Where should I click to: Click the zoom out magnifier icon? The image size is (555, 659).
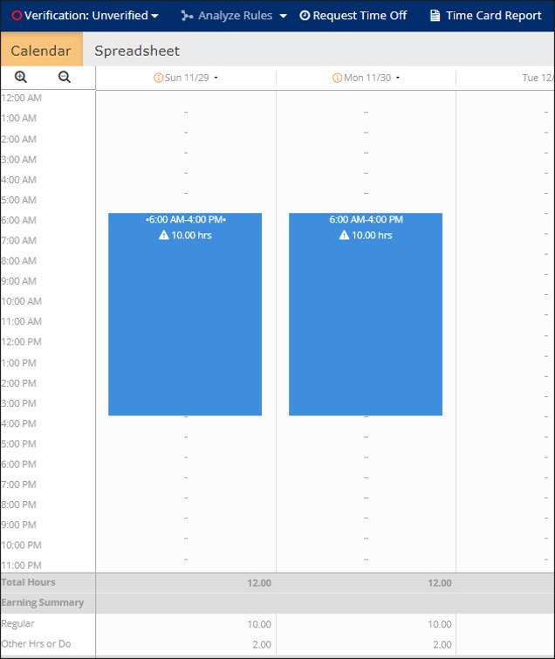(65, 78)
